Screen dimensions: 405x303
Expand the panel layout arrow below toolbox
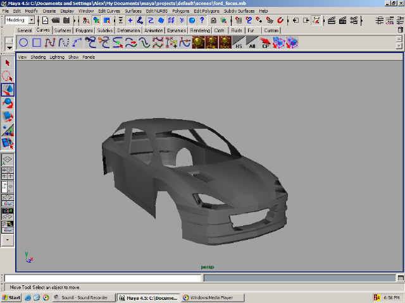pos(8,240)
